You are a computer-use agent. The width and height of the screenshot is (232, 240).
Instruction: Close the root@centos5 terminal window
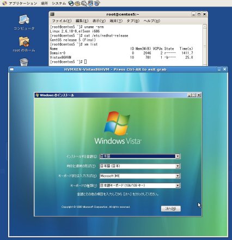point(204,14)
